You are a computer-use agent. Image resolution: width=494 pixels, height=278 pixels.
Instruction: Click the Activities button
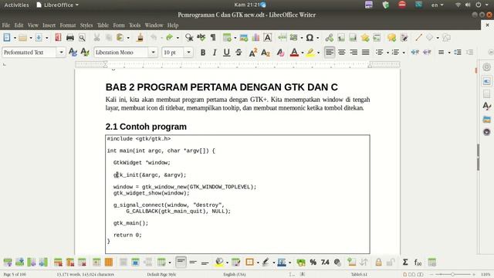tap(16, 5)
